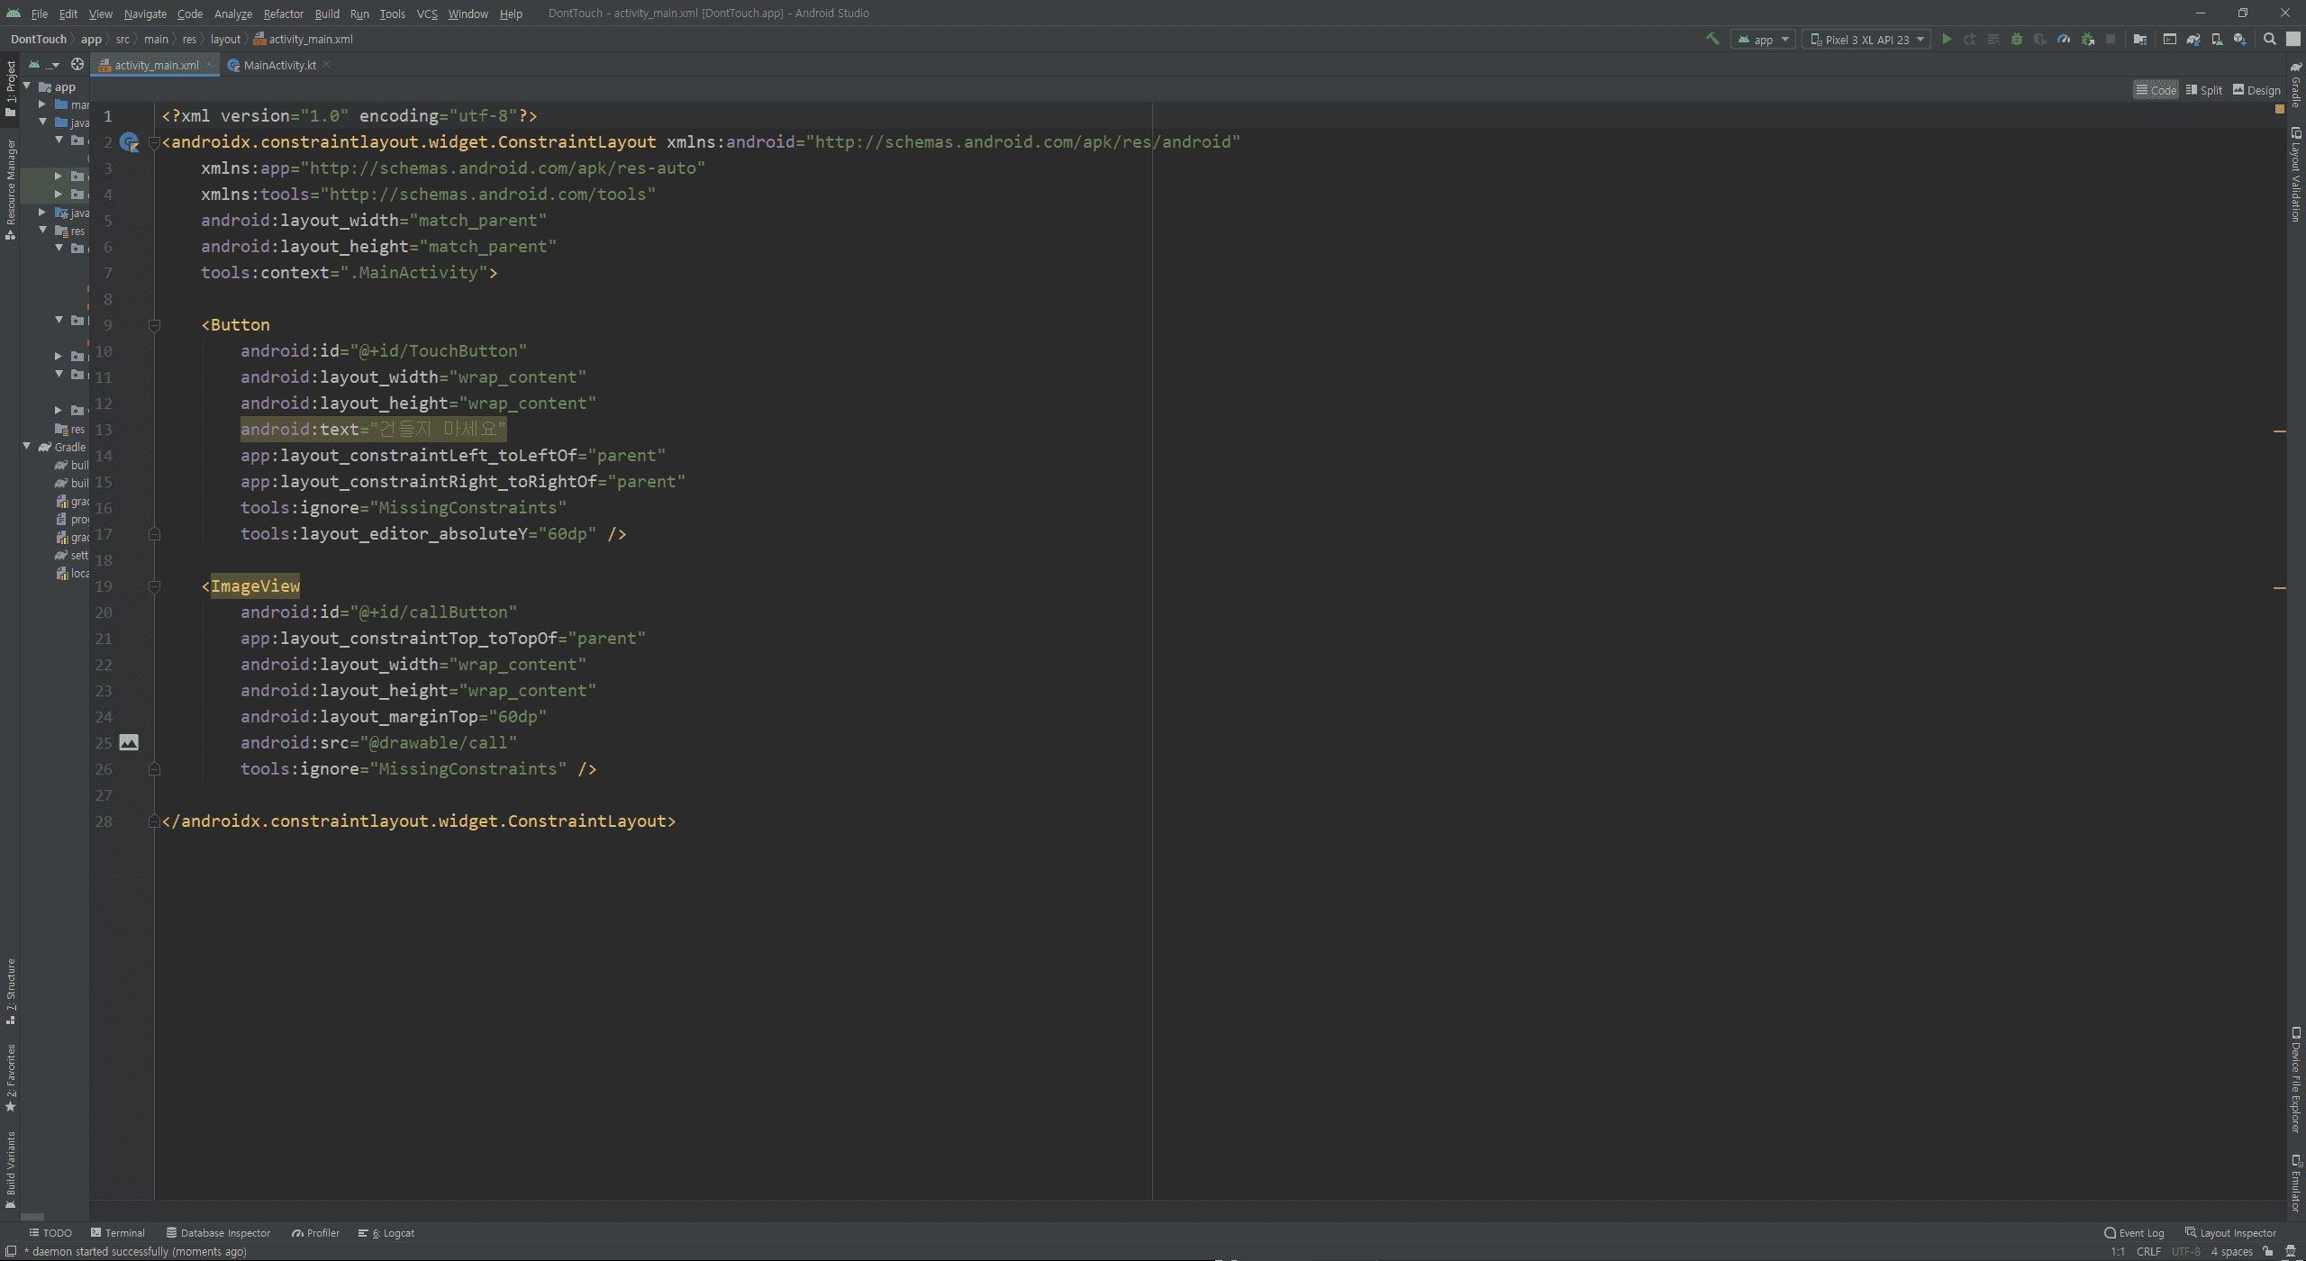The image size is (2306, 1261).
Task: Switch to the MainActivity.kt tab
Action: pos(279,65)
